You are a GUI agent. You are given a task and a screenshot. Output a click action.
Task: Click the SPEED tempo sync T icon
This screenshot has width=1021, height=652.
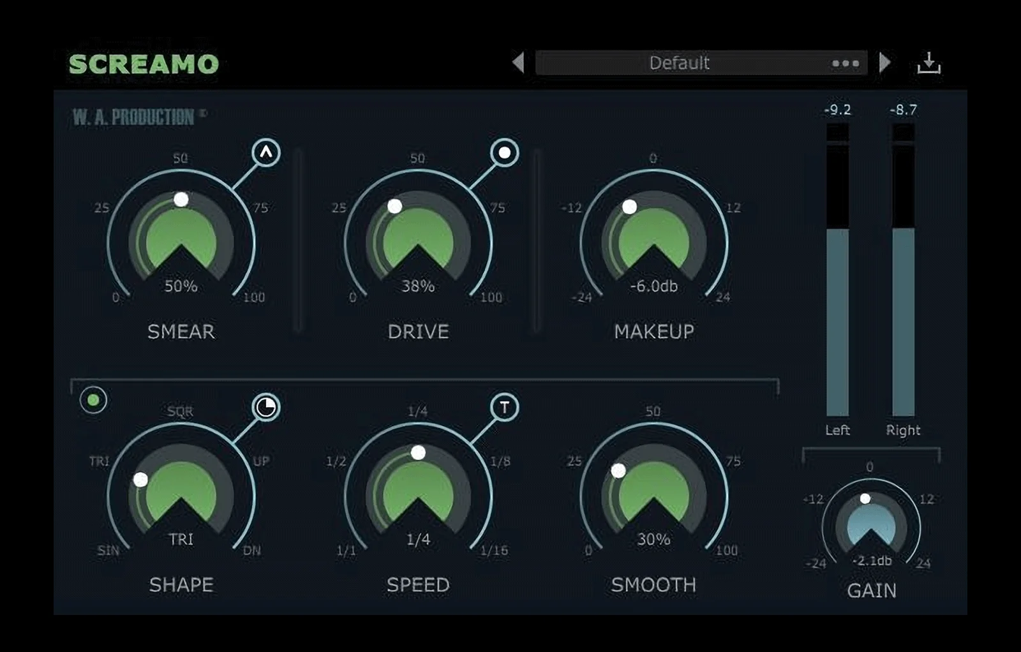(x=504, y=407)
